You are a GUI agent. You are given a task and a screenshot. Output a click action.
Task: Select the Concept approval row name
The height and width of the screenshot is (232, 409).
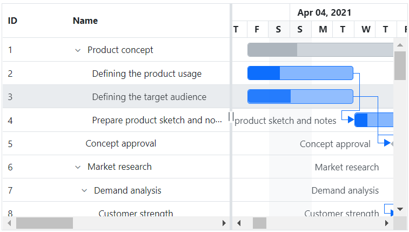(120, 143)
